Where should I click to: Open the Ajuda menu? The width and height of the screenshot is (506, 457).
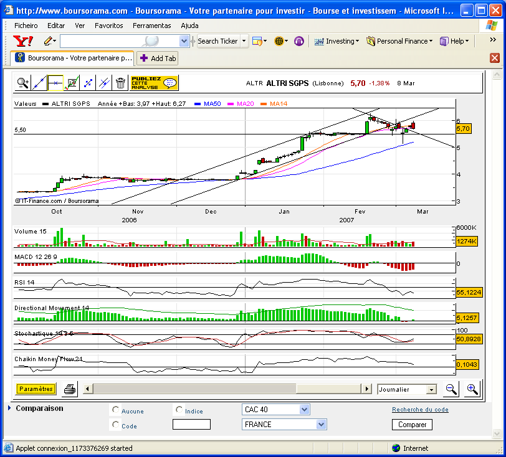click(189, 26)
